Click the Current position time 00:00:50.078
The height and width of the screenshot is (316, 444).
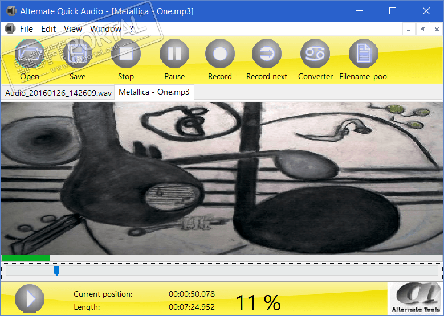192,294
